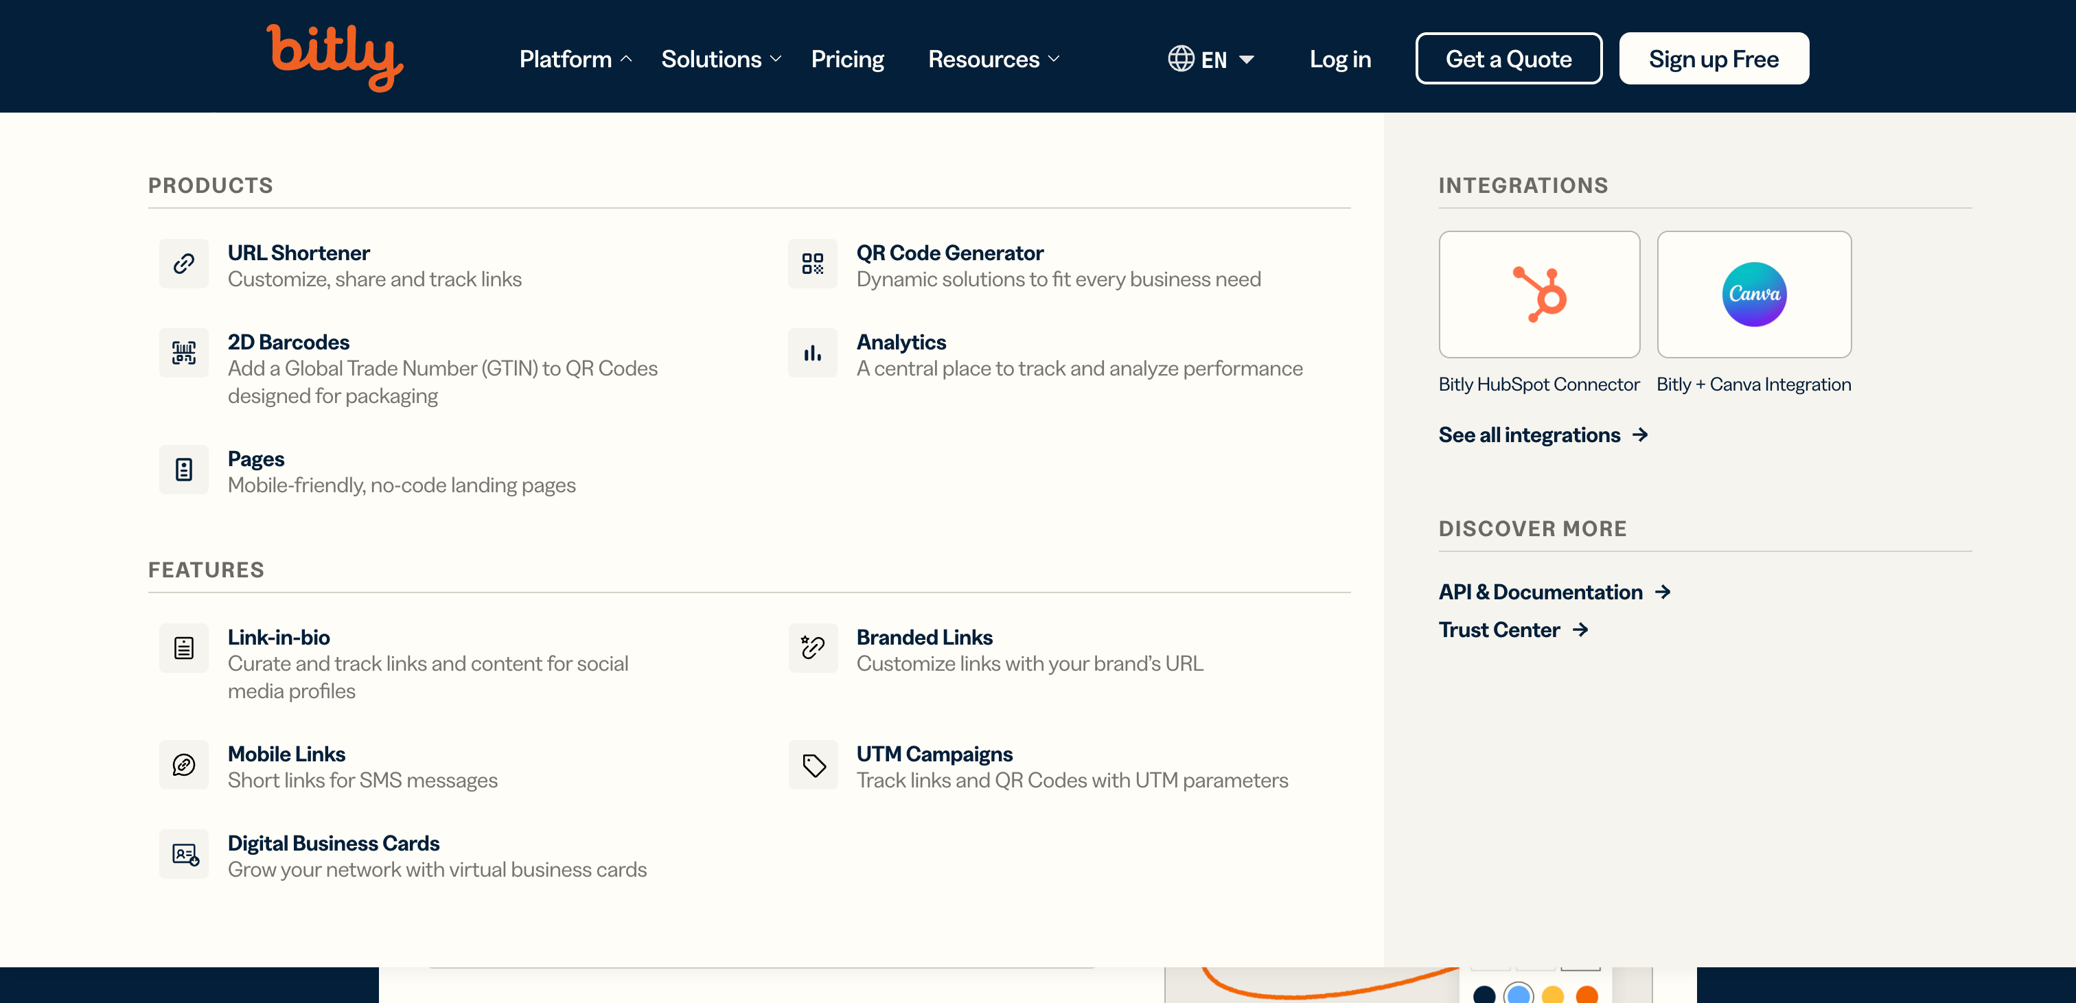Click the Pages document icon
This screenshot has height=1003, width=2076.
(184, 470)
